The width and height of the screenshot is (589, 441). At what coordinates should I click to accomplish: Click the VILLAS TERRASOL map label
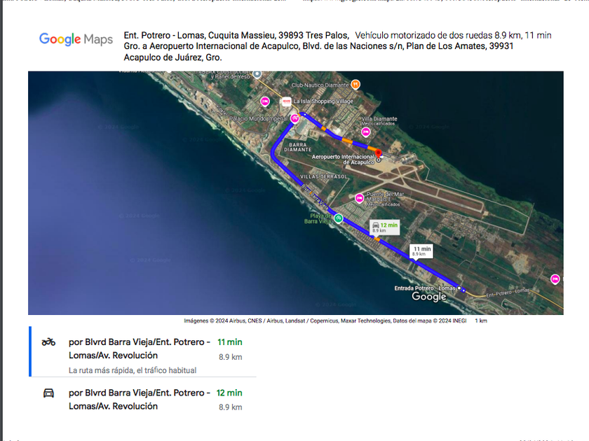[x=324, y=176]
